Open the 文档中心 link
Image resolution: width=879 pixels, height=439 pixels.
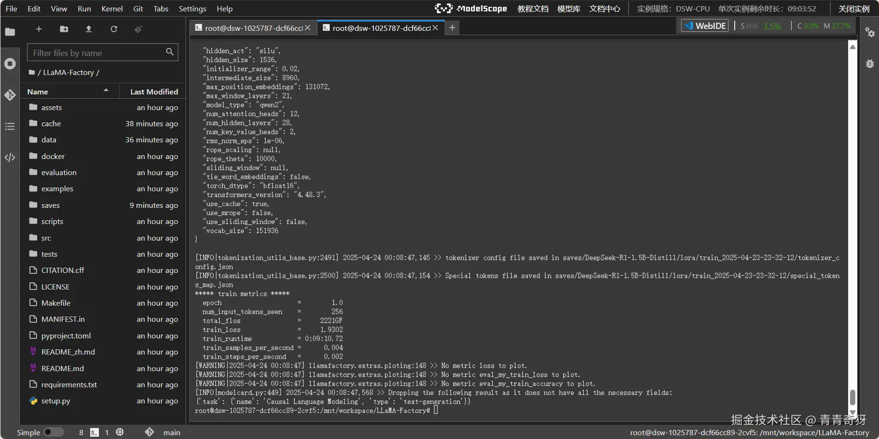point(605,9)
